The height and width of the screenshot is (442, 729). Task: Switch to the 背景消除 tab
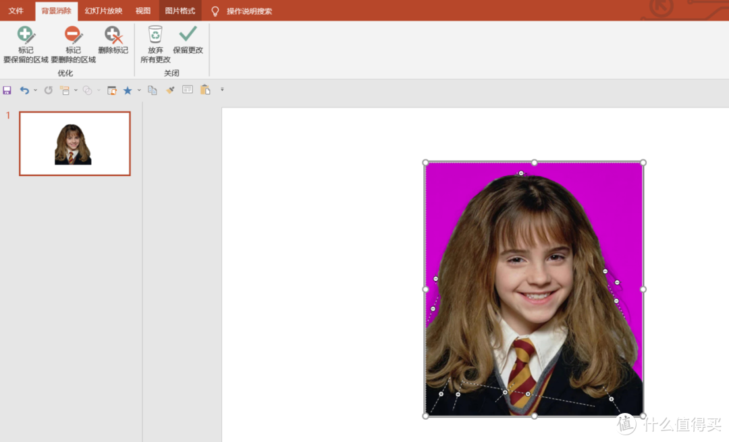coord(56,11)
